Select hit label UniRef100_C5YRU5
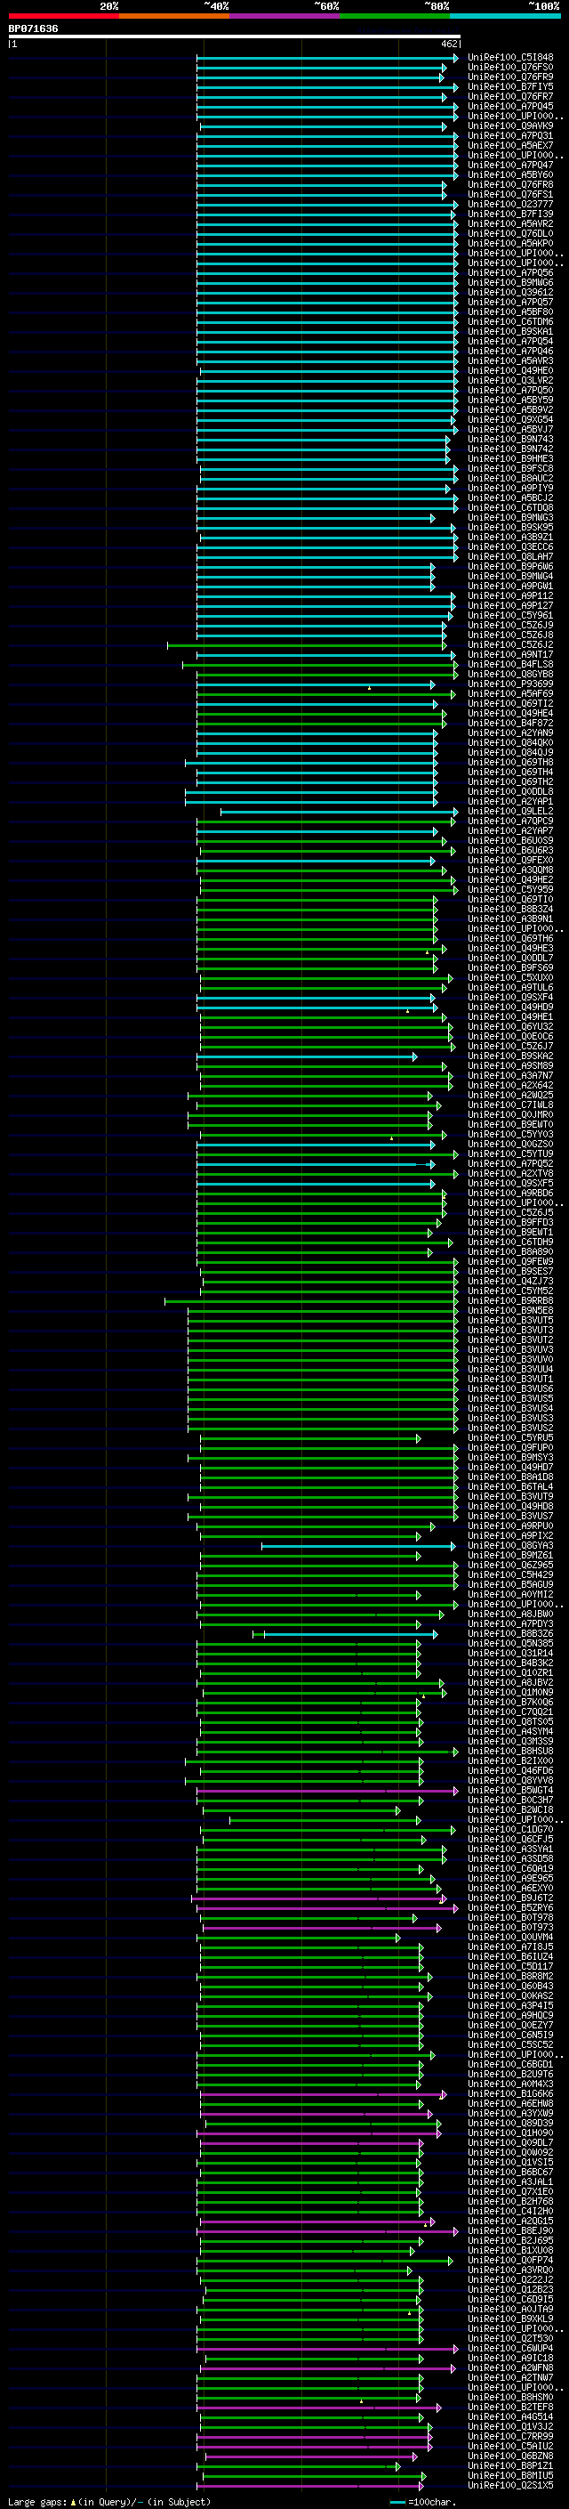 pyautogui.click(x=510, y=1437)
